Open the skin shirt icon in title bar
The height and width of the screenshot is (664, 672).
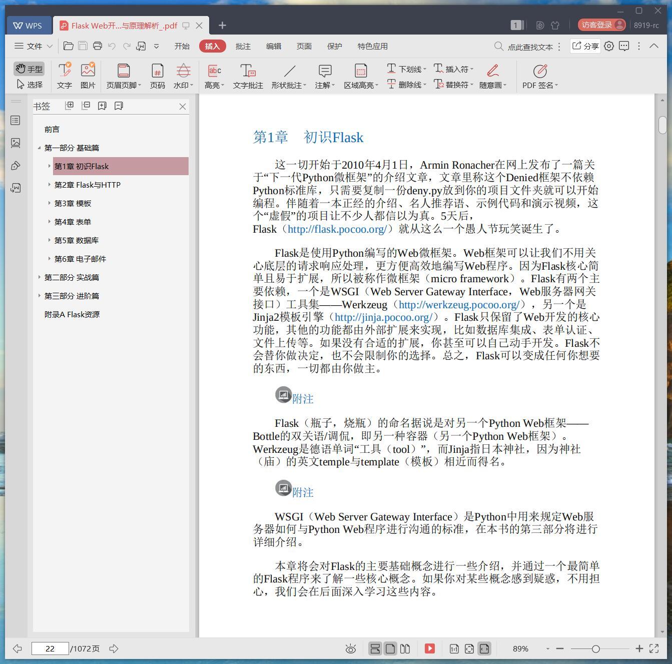[555, 25]
